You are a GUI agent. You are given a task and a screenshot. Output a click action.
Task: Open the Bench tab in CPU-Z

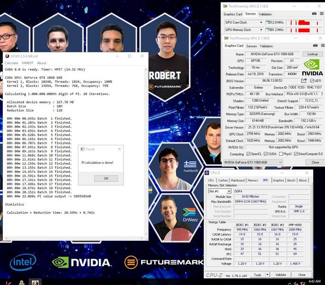coord(291,180)
